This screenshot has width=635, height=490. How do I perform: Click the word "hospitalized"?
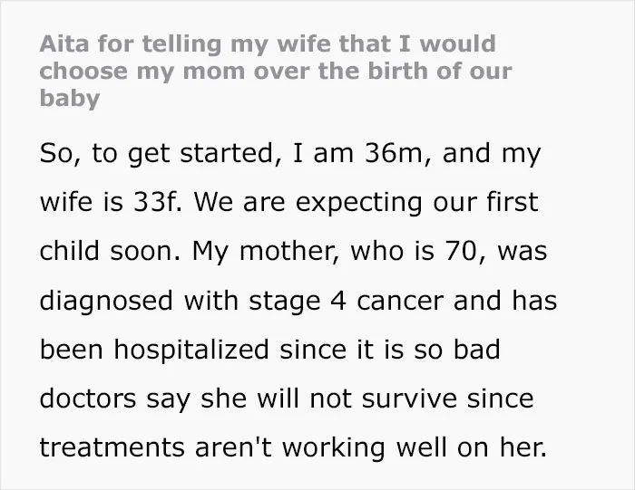(x=191, y=350)
